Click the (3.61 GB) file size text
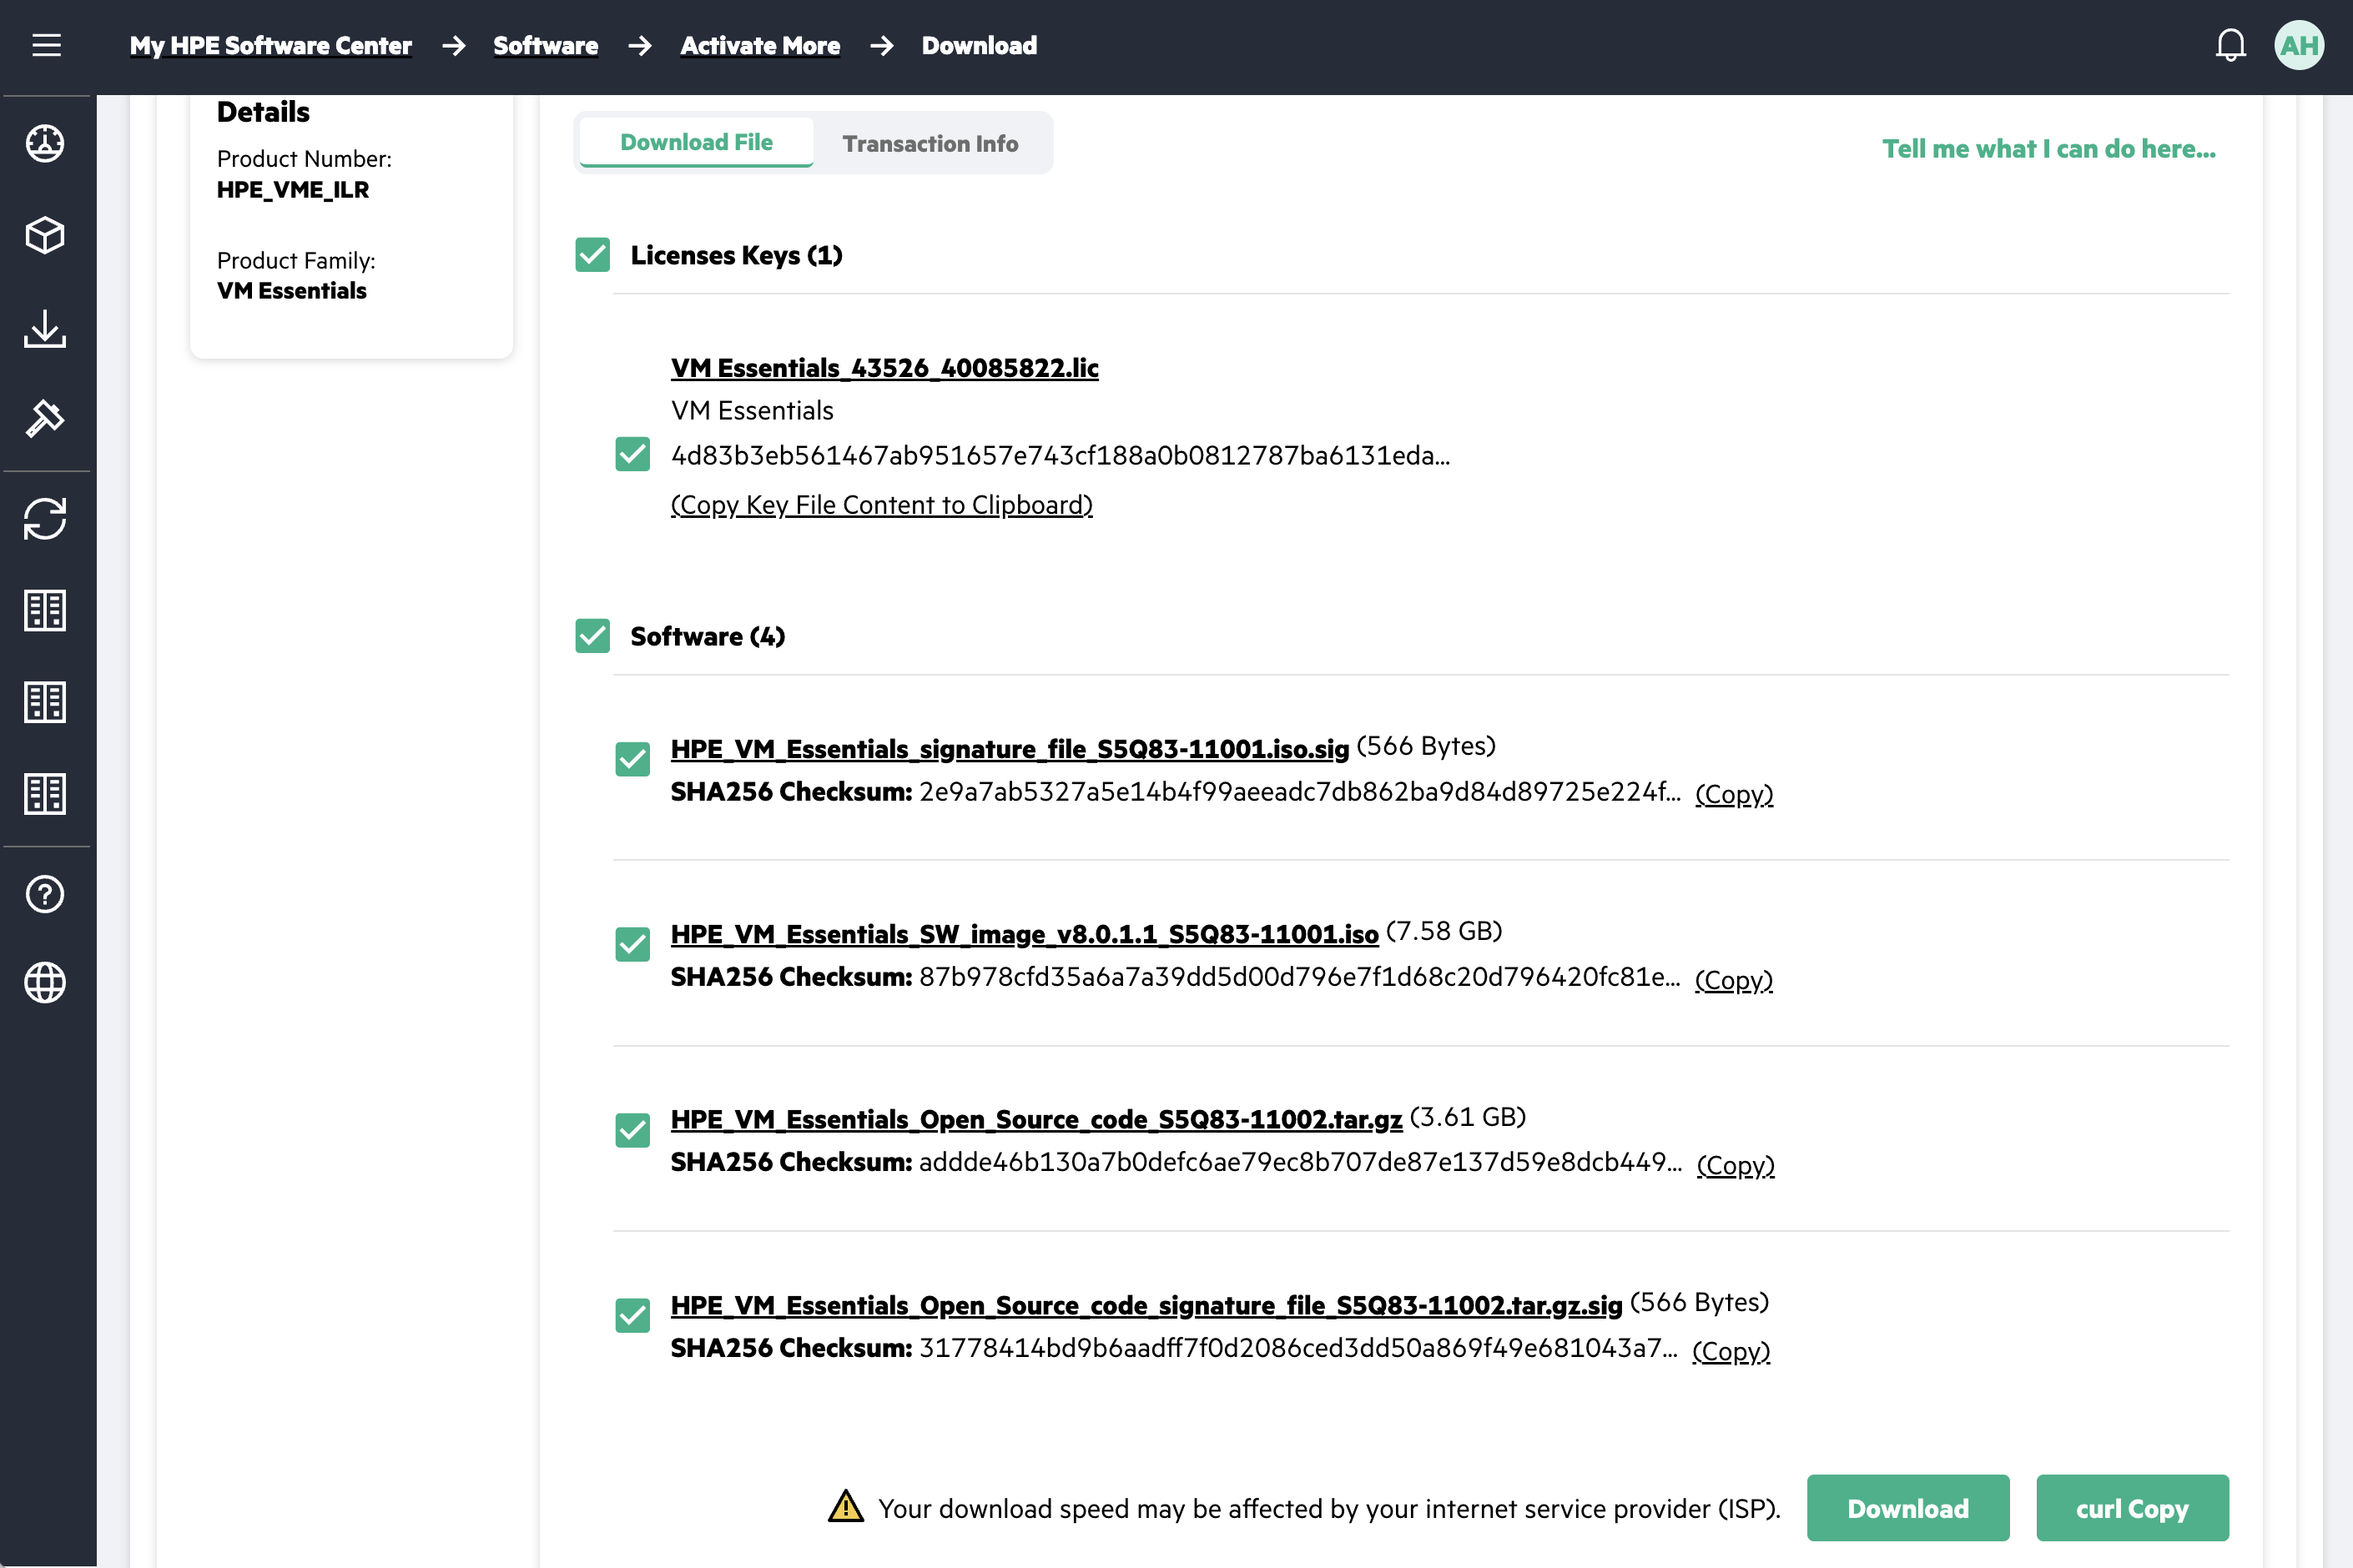This screenshot has width=2353, height=1568. tap(1468, 1116)
